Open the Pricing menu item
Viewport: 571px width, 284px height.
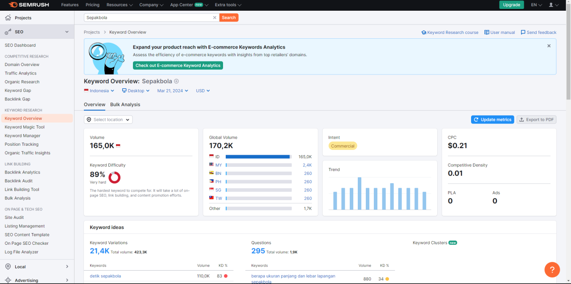(x=92, y=5)
